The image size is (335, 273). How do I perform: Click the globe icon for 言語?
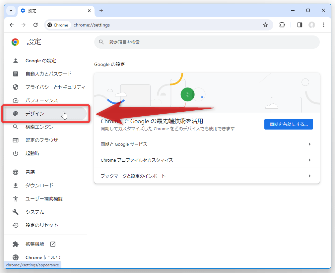coord(16,172)
